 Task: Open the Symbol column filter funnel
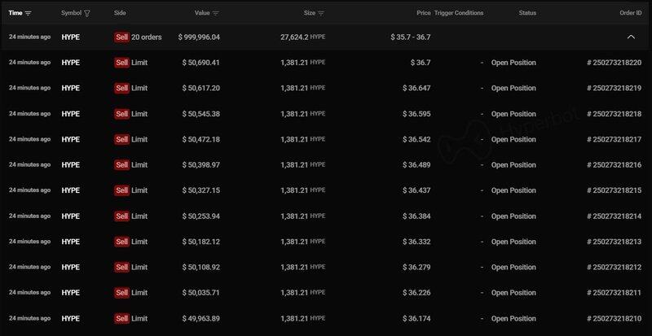[x=87, y=13]
